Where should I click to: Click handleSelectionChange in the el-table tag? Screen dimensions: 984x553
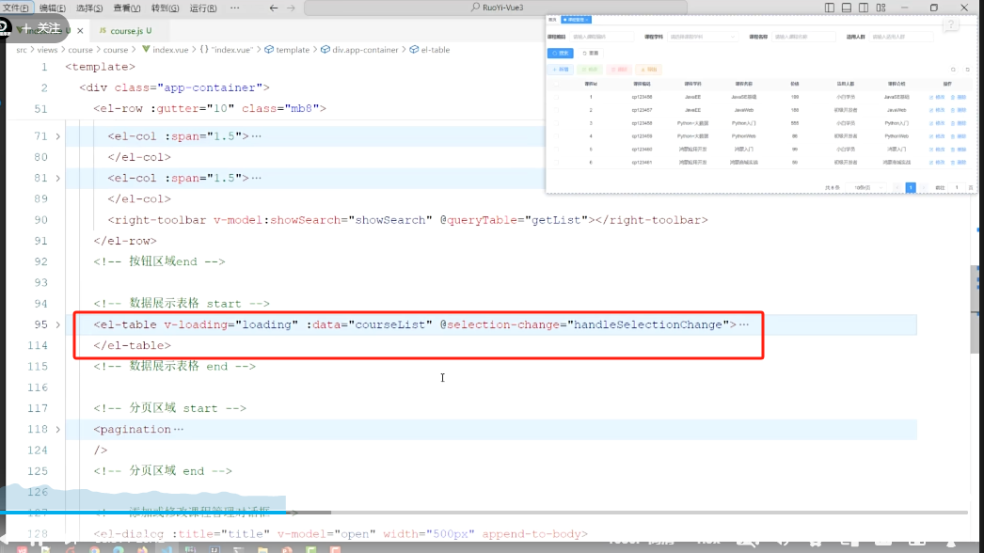point(647,324)
